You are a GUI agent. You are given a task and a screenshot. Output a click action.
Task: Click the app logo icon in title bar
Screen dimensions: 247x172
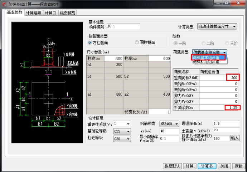click(x=4, y=4)
